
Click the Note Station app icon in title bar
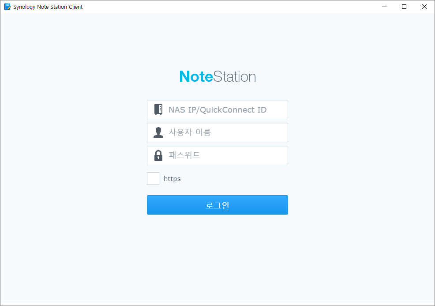pos(7,7)
